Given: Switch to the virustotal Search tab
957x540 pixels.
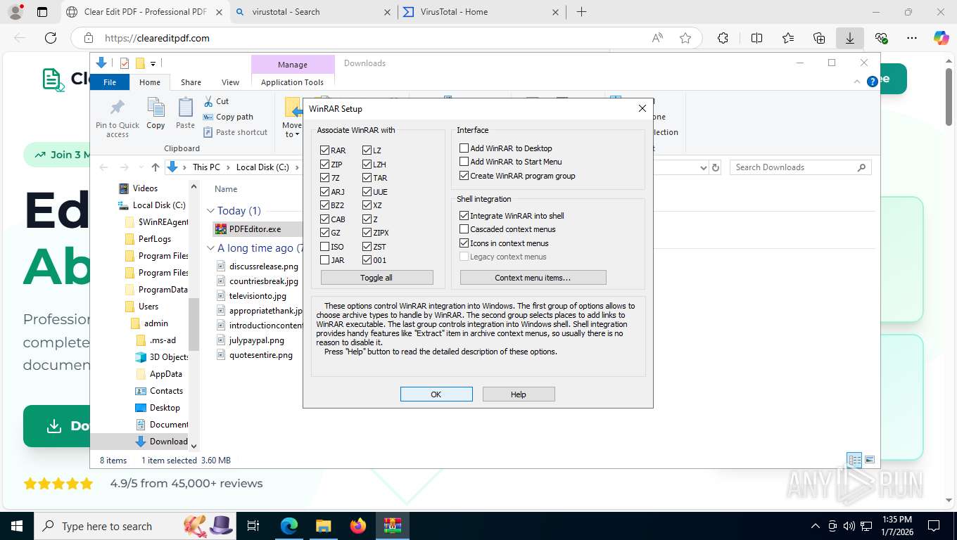Looking at the screenshot, I should click(x=312, y=12).
